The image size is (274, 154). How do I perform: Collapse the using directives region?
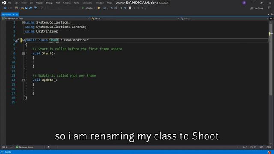(x=24, y=22)
